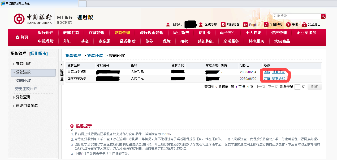Click 详情 link for first loan
337x160 pixels.
click(266, 72)
